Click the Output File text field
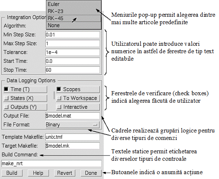The image size is (219, 179). point(72,116)
